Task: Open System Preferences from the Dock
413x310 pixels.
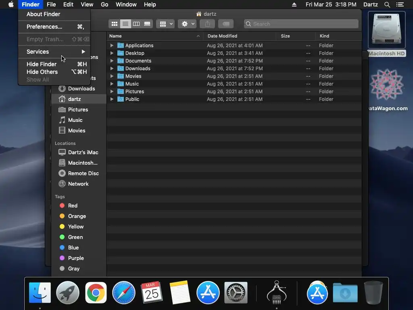Action: click(x=236, y=293)
